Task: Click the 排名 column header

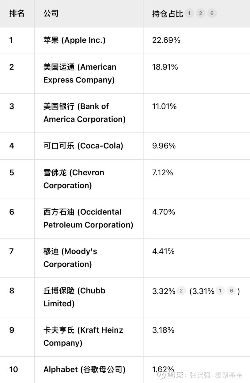Action: pos(17,14)
